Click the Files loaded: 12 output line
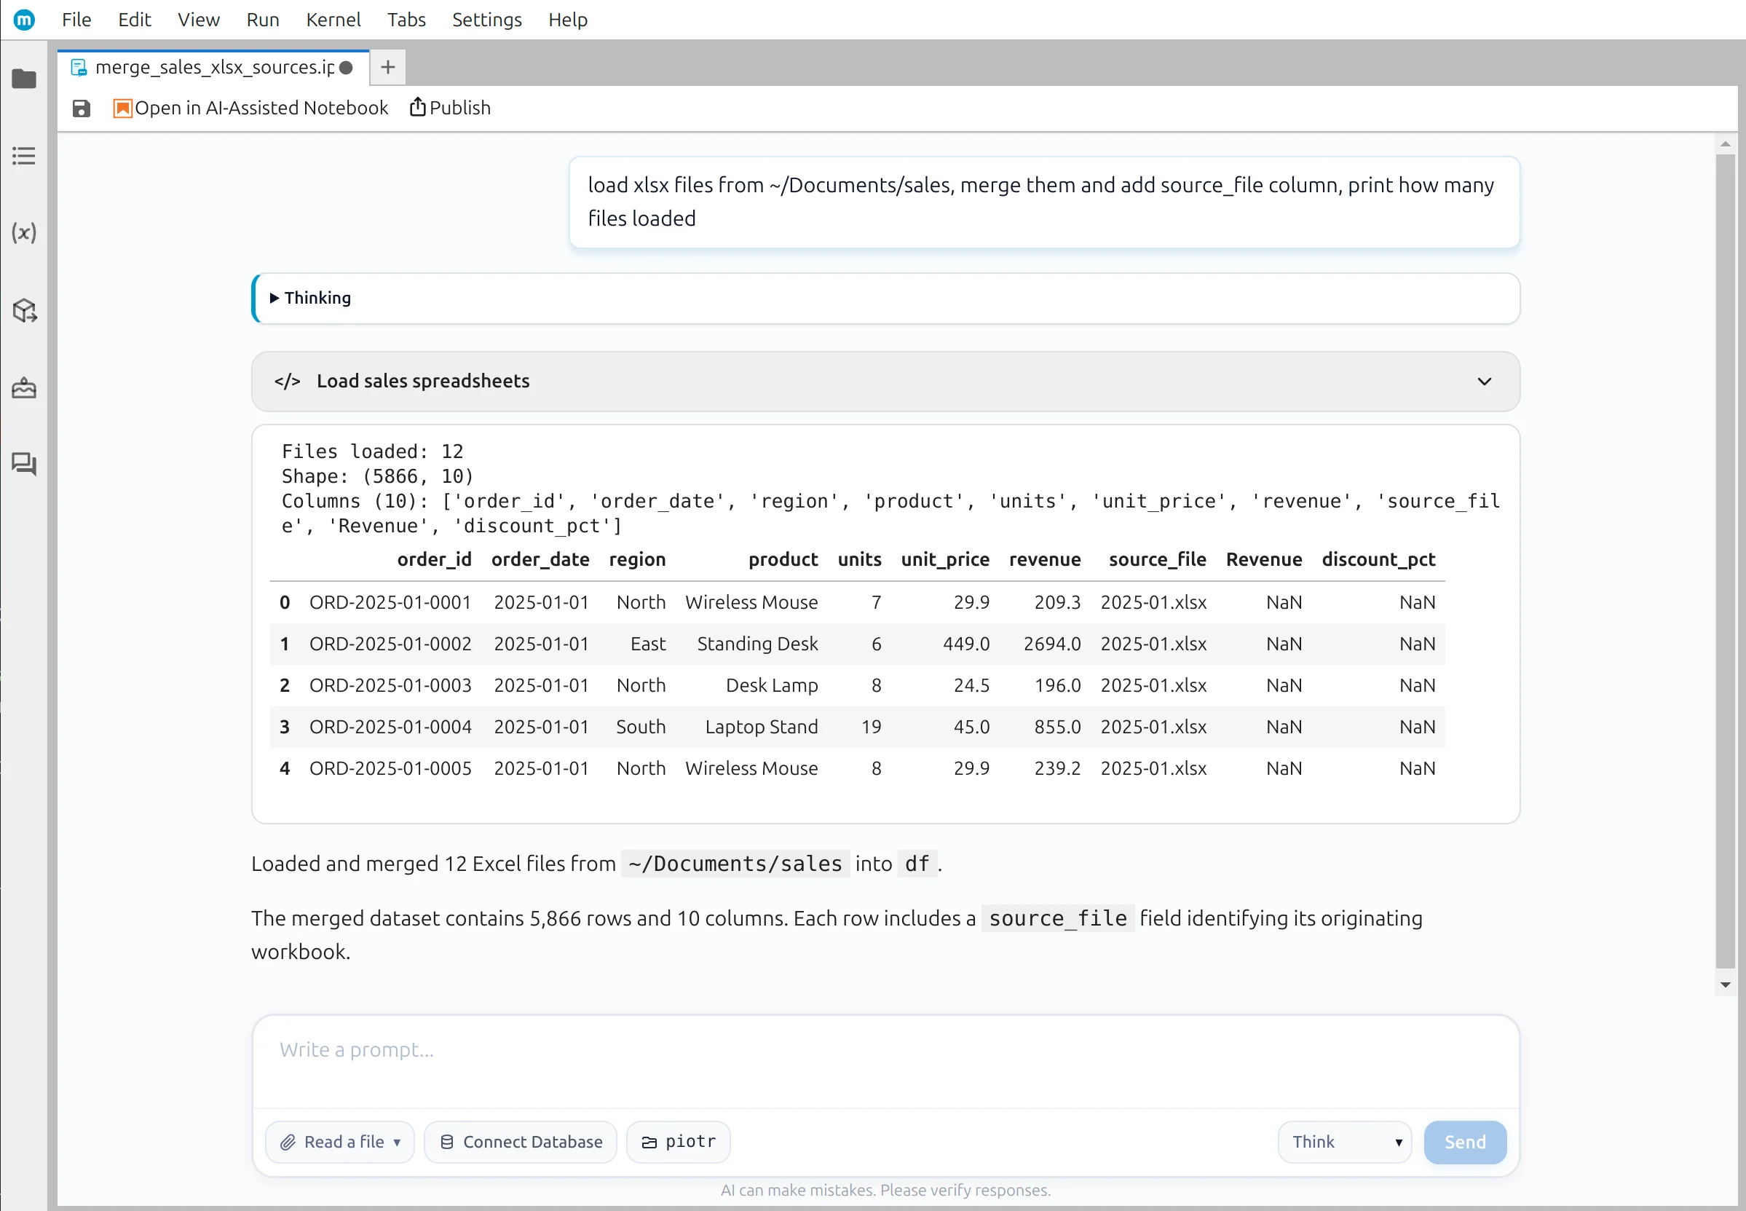The width and height of the screenshot is (1746, 1211). click(x=371, y=451)
